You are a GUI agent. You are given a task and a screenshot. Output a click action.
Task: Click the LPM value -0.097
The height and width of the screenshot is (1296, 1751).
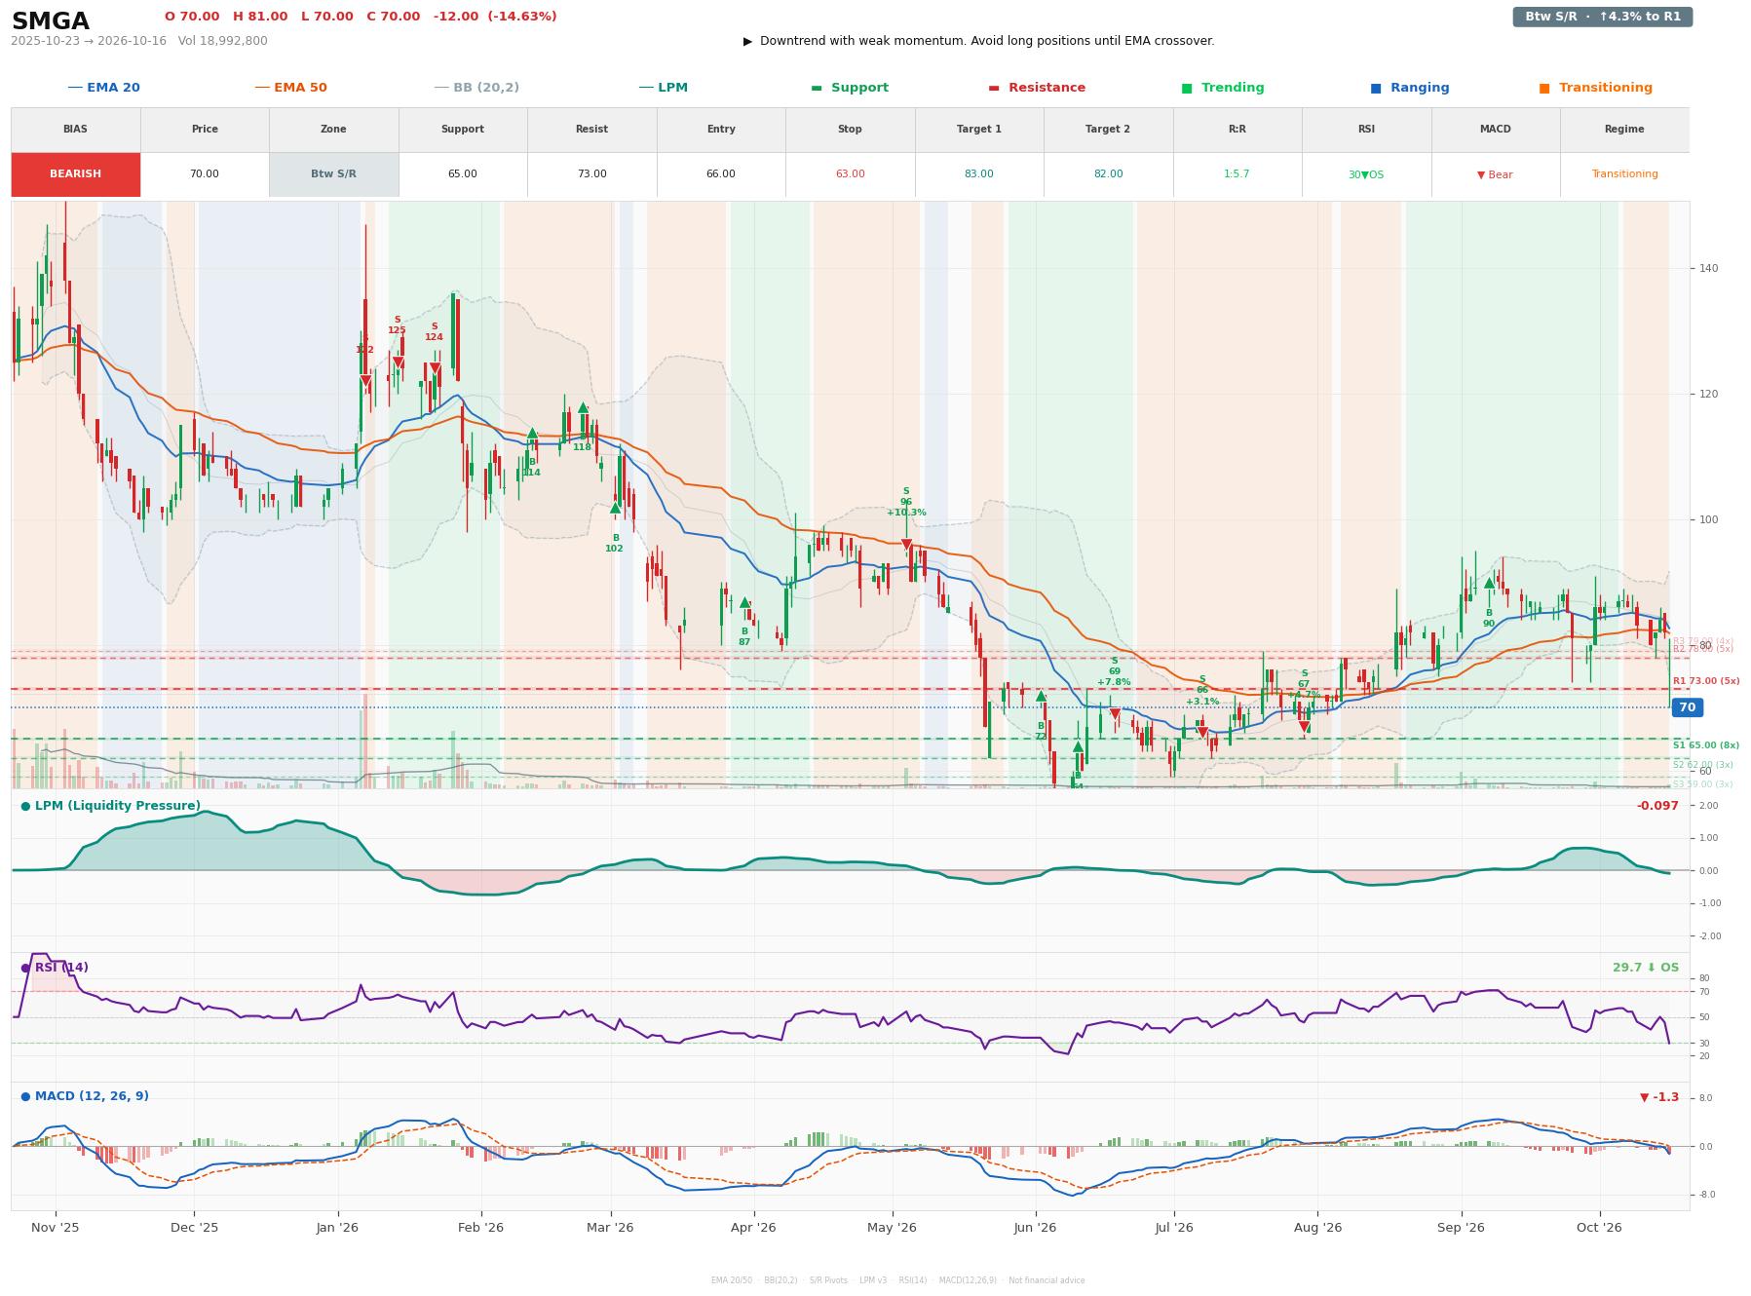[x=1657, y=806]
